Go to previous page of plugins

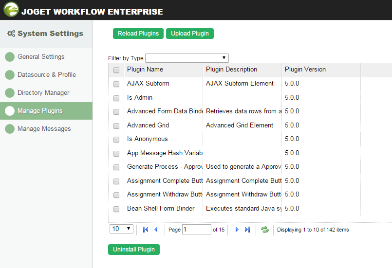point(156,230)
